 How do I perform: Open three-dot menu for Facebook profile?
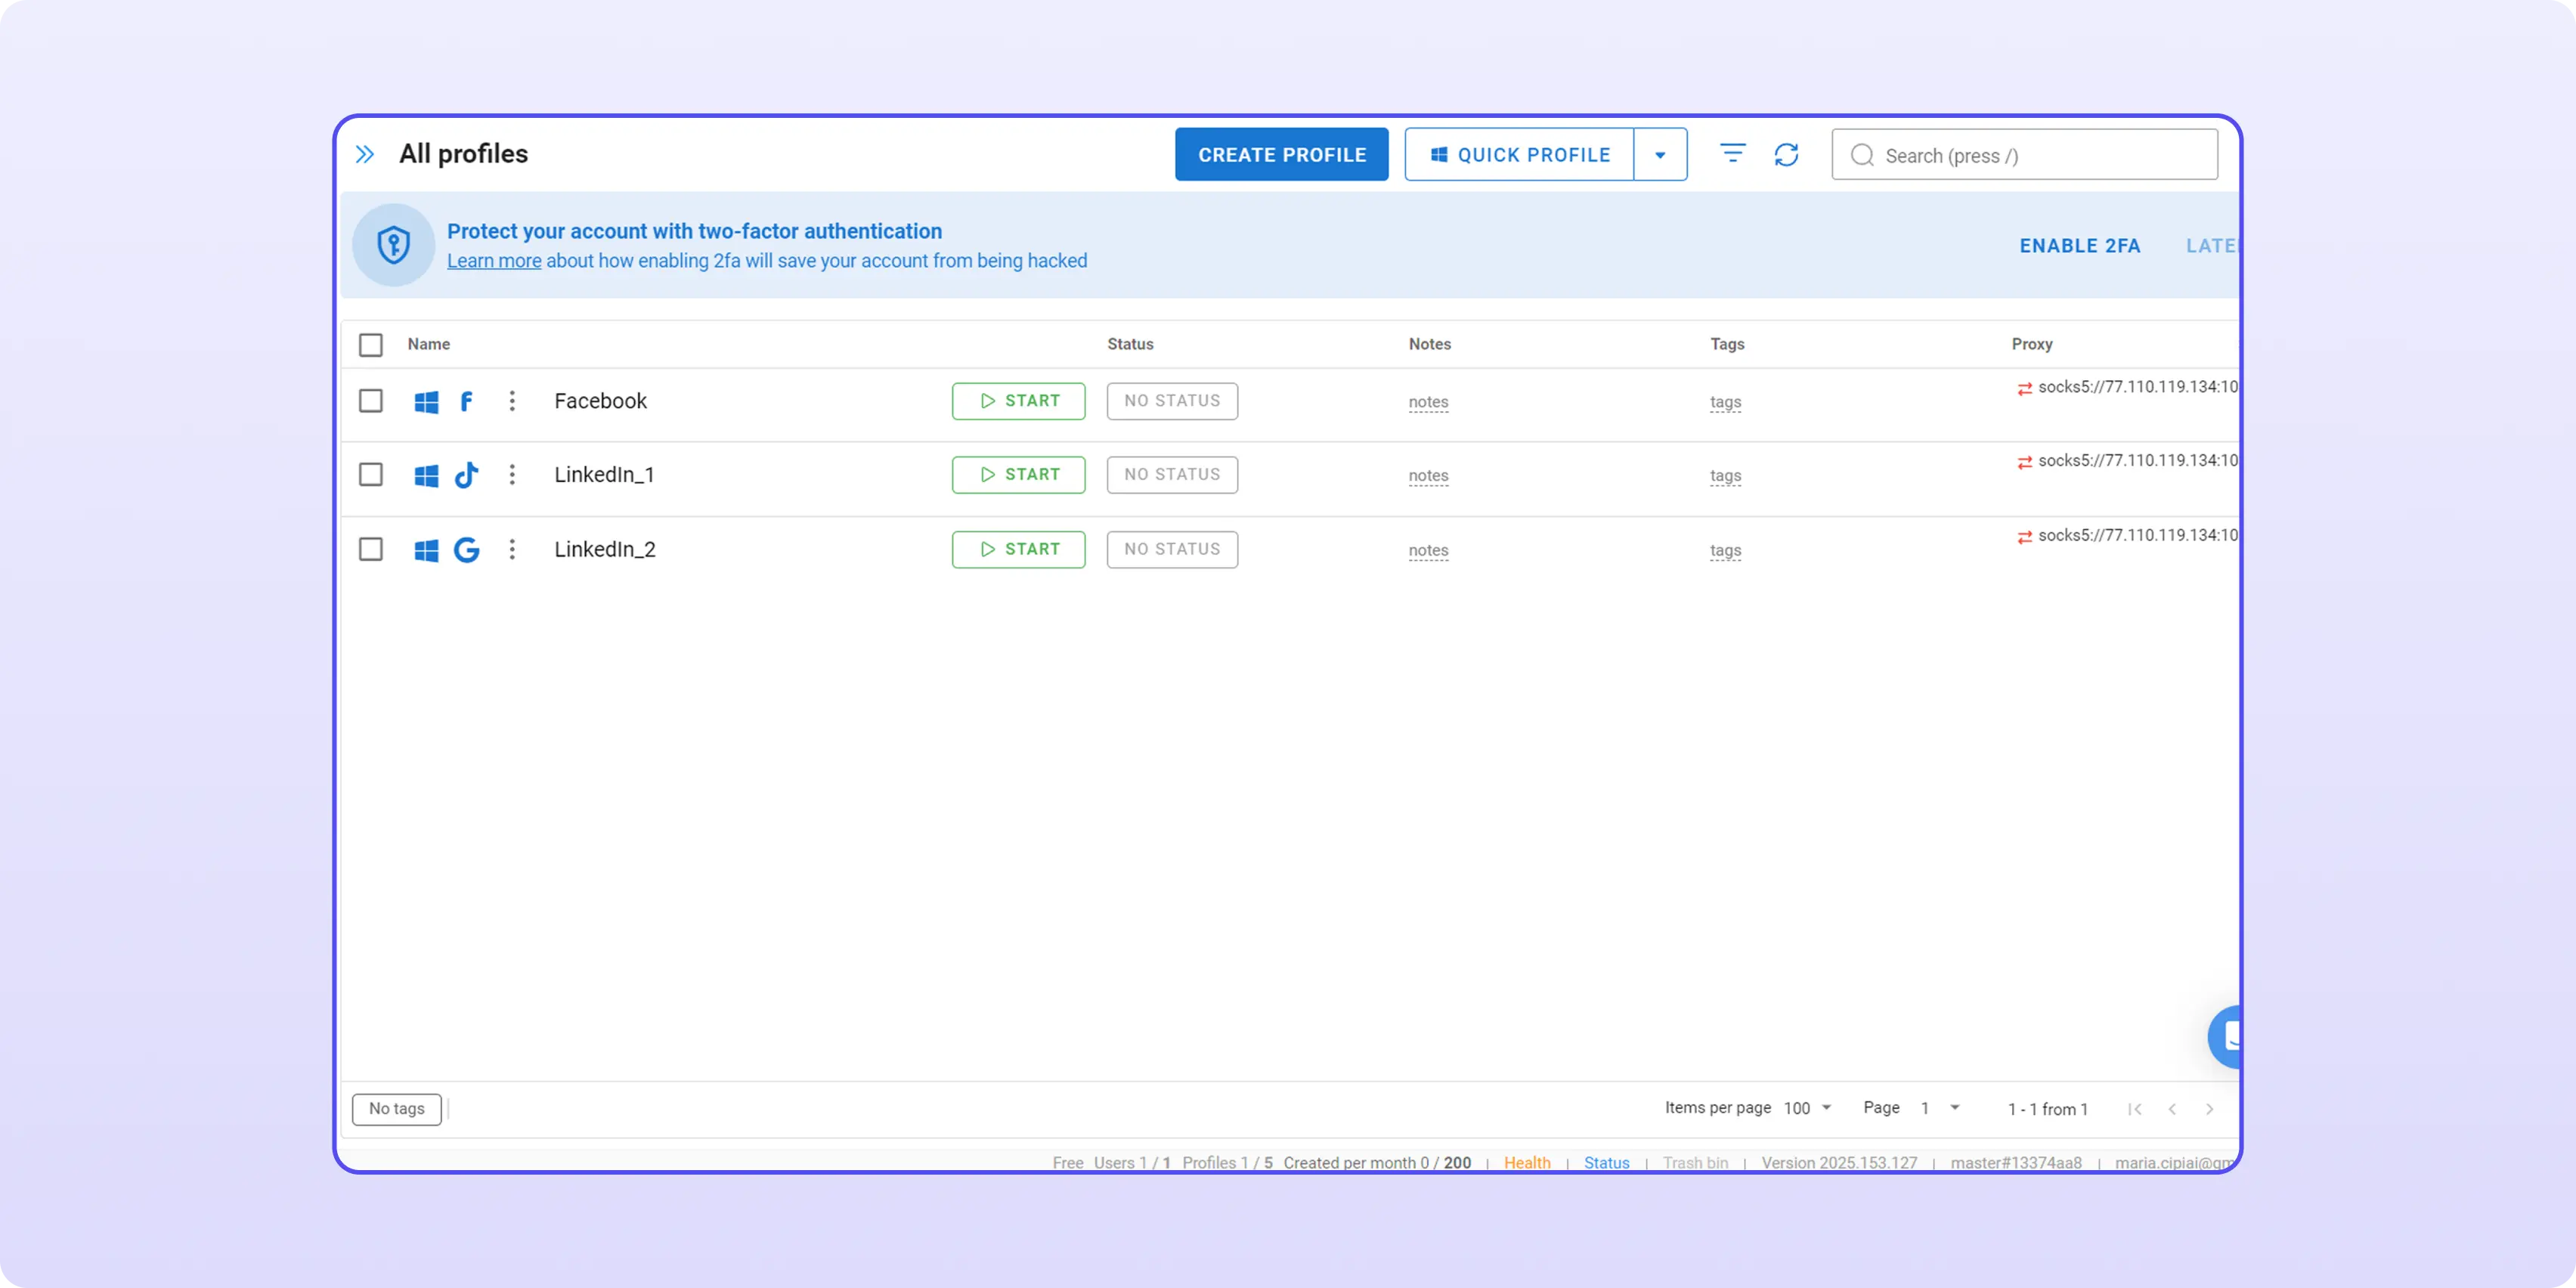[512, 401]
